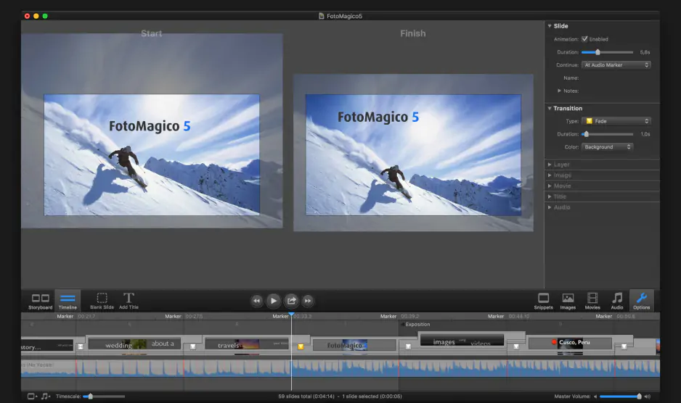
Task: Open the Options panel
Action: (641, 300)
